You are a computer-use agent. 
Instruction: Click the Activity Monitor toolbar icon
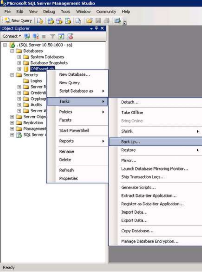click(118, 21)
